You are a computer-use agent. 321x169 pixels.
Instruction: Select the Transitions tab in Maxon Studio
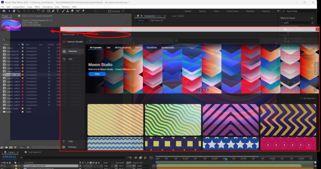152,48
